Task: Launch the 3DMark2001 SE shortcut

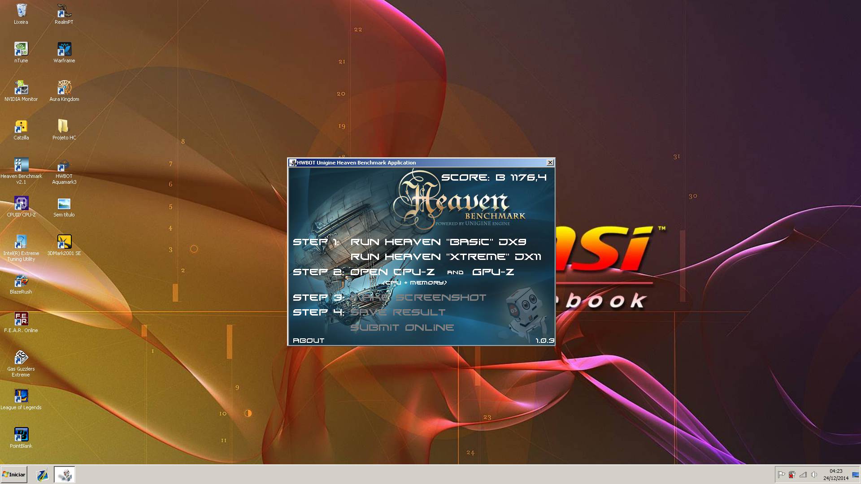Action: tap(64, 245)
